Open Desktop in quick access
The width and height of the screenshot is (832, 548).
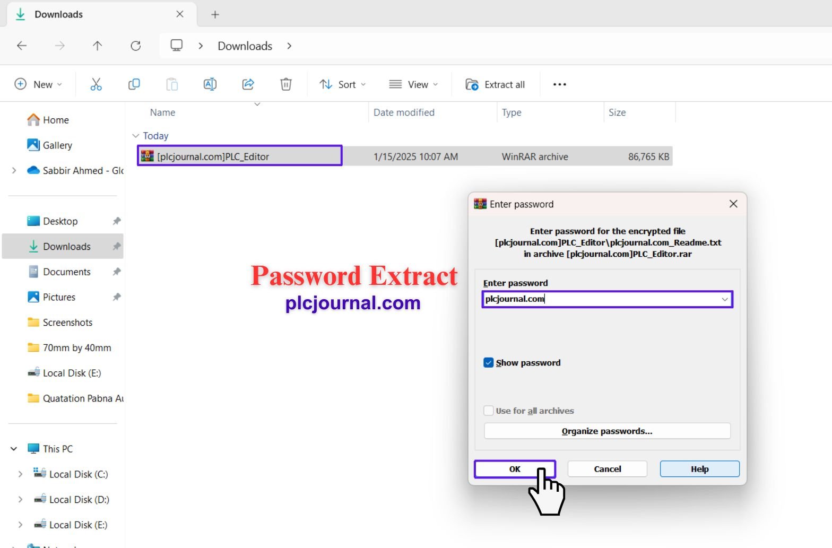53,221
